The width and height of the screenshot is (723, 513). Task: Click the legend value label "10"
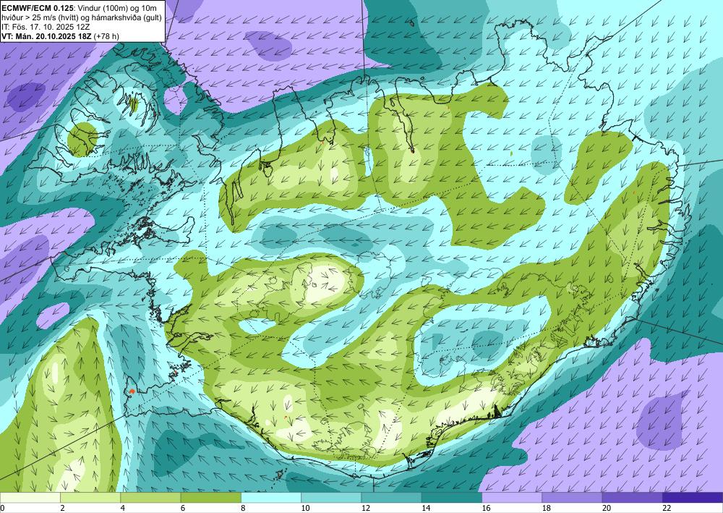[x=305, y=508]
